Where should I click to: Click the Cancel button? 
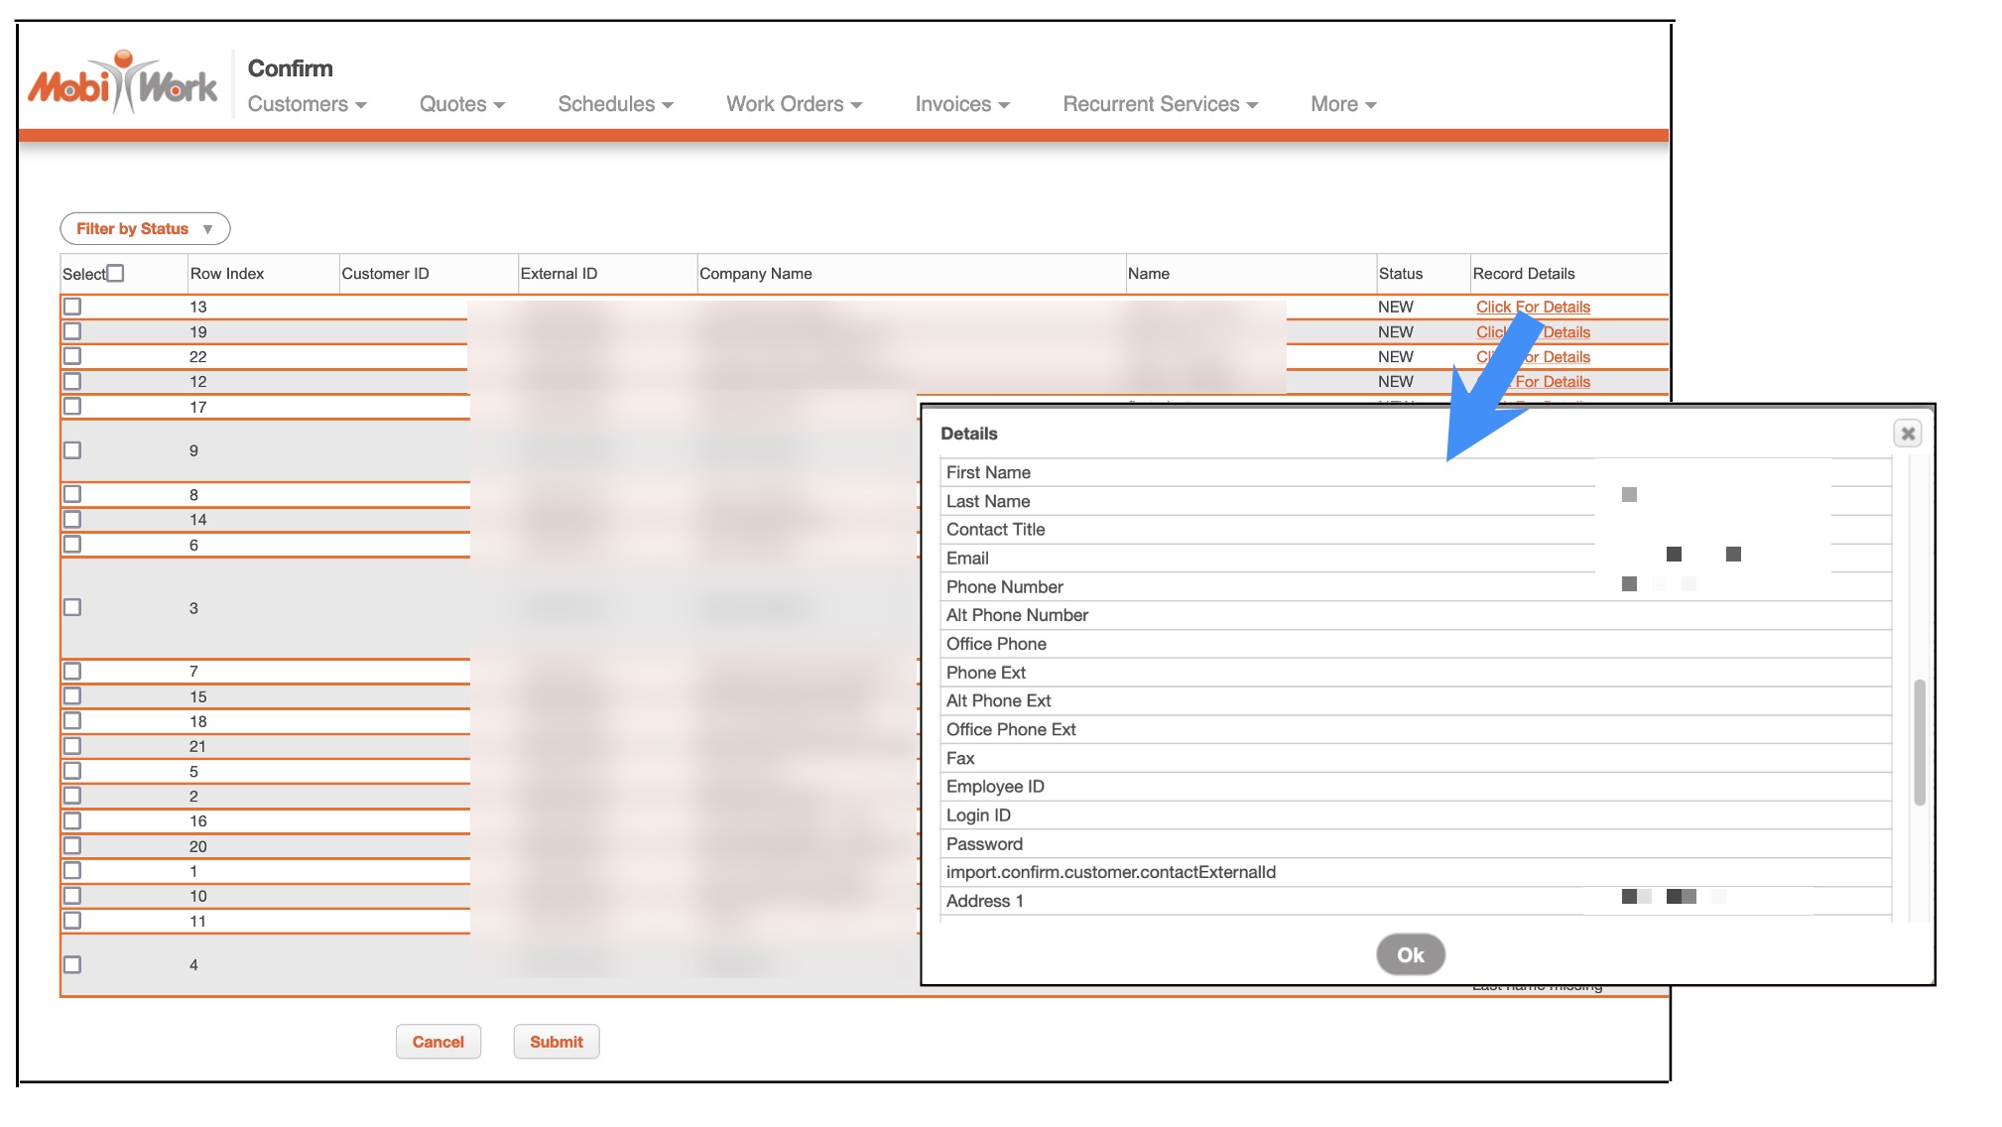(438, 1042)
